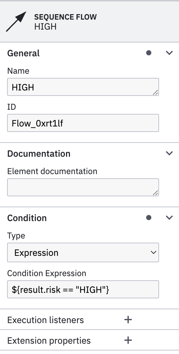Click the ID field Flow_0xrt1lf
Image resolution: width=179 pixels, height=354 pixels.
pyautogui.click(x=83, y=123)
